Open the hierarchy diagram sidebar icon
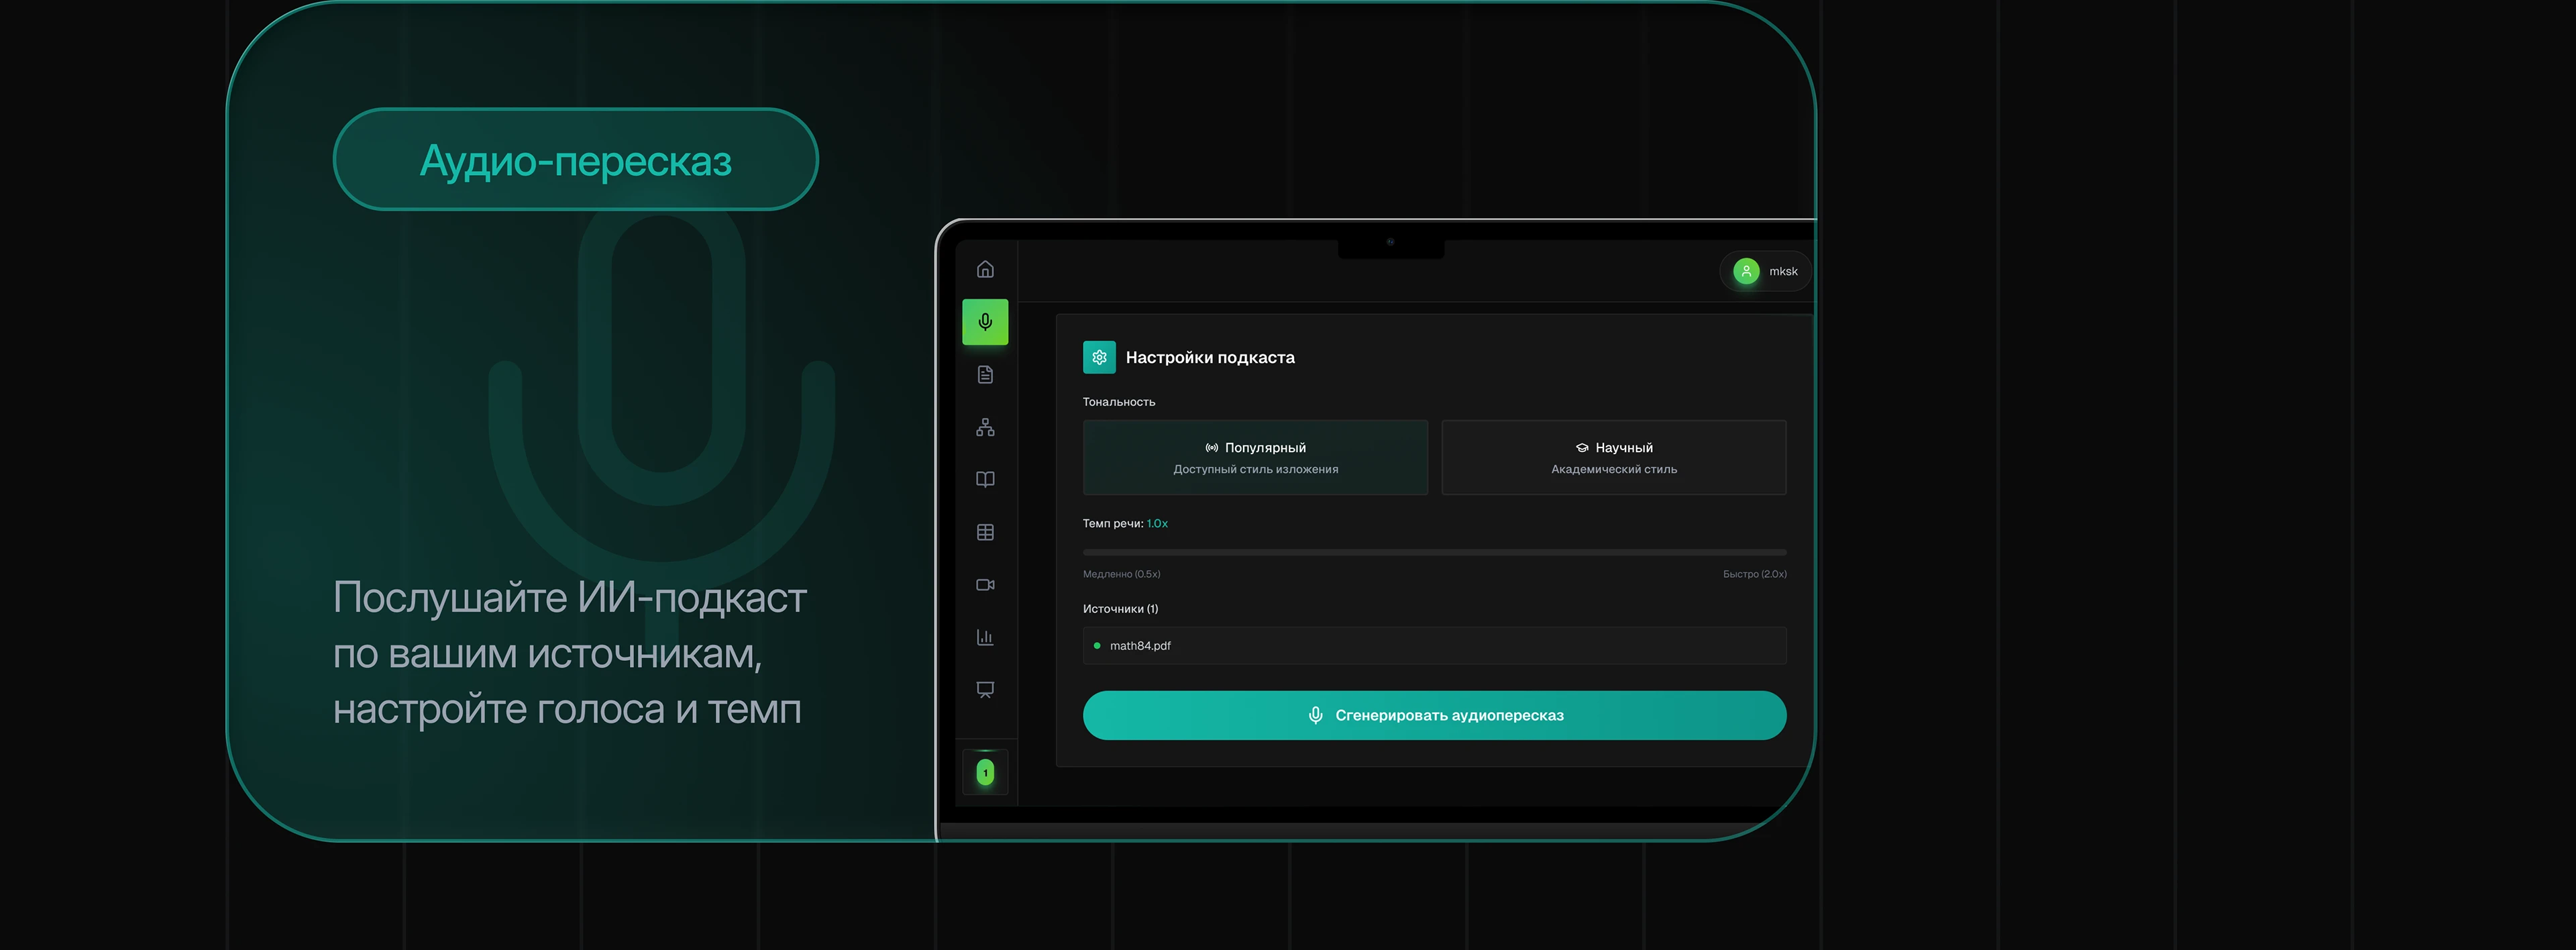This screenshot has height=950, width=2576. pos(985,427)
